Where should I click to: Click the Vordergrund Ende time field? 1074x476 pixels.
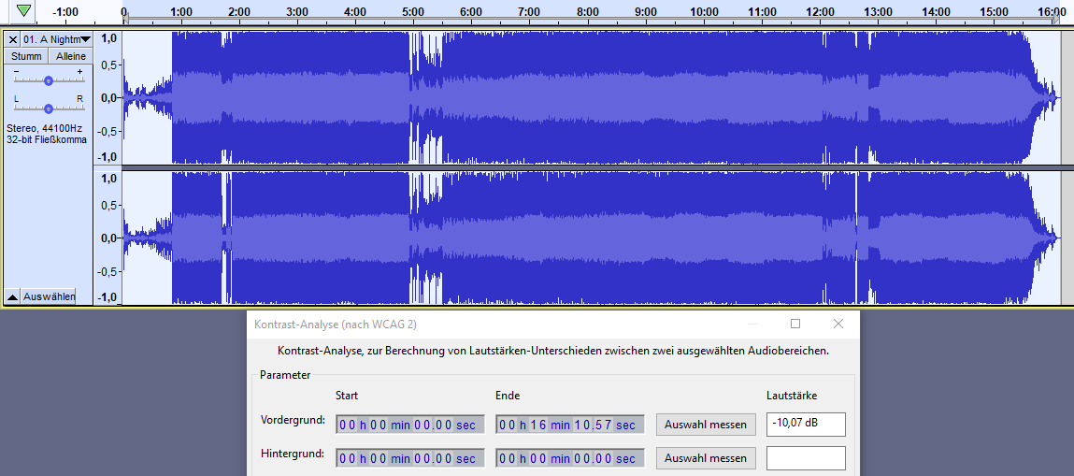569,425
